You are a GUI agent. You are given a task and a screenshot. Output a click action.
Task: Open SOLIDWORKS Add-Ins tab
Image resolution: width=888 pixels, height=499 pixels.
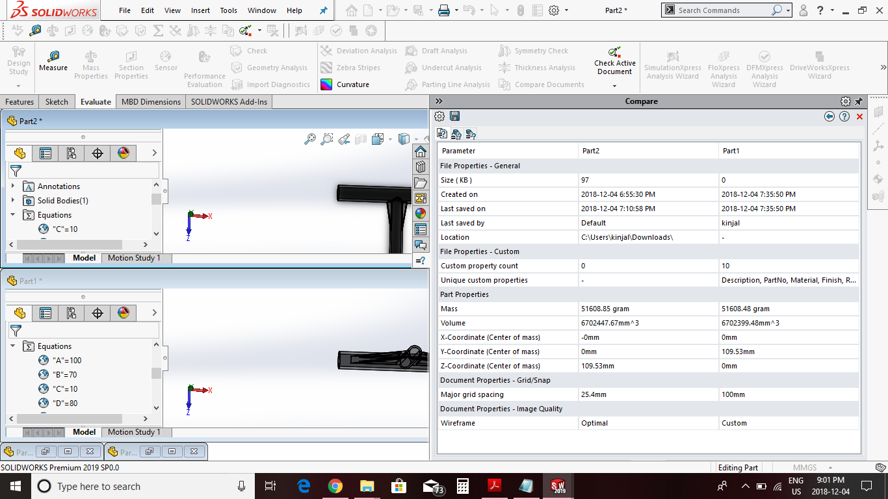pos(229,101)
